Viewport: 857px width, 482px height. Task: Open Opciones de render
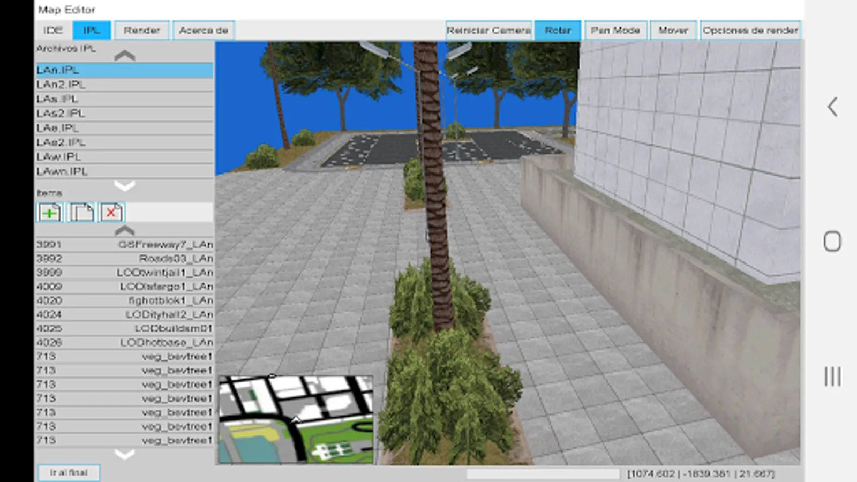[750, 31]
